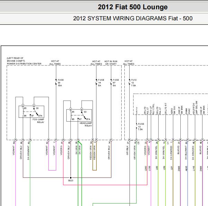The height and width of the screenshot is (206, 208).
Task: Click the 'DRL FD RT' pin label
Action: click(166, 109)
